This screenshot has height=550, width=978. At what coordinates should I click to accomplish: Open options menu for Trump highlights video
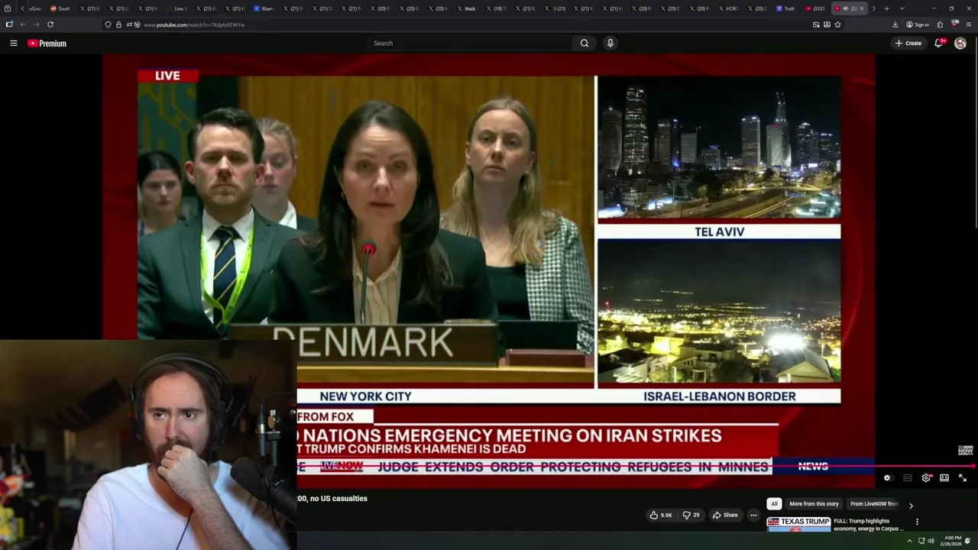tap(917, 522)
